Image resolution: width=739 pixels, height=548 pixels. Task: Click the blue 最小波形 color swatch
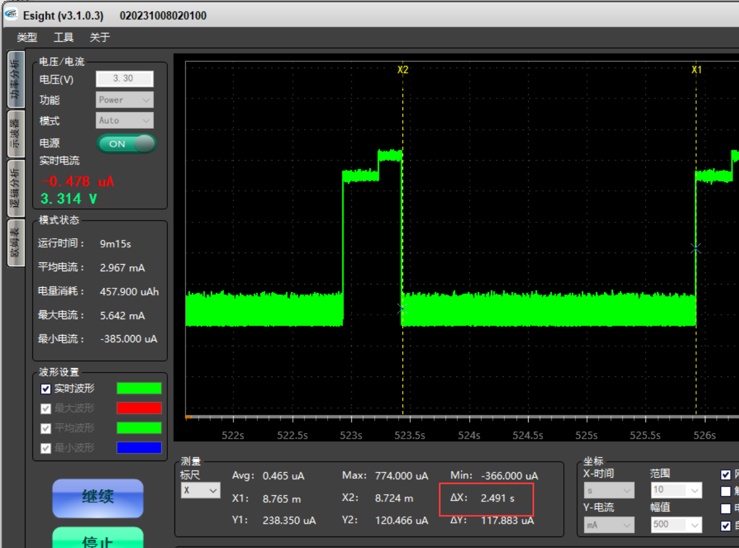[139, 447]
